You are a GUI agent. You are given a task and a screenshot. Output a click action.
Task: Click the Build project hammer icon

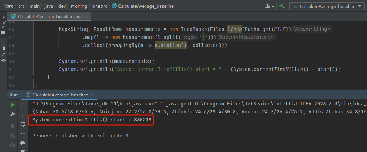(x=282, y=6)
